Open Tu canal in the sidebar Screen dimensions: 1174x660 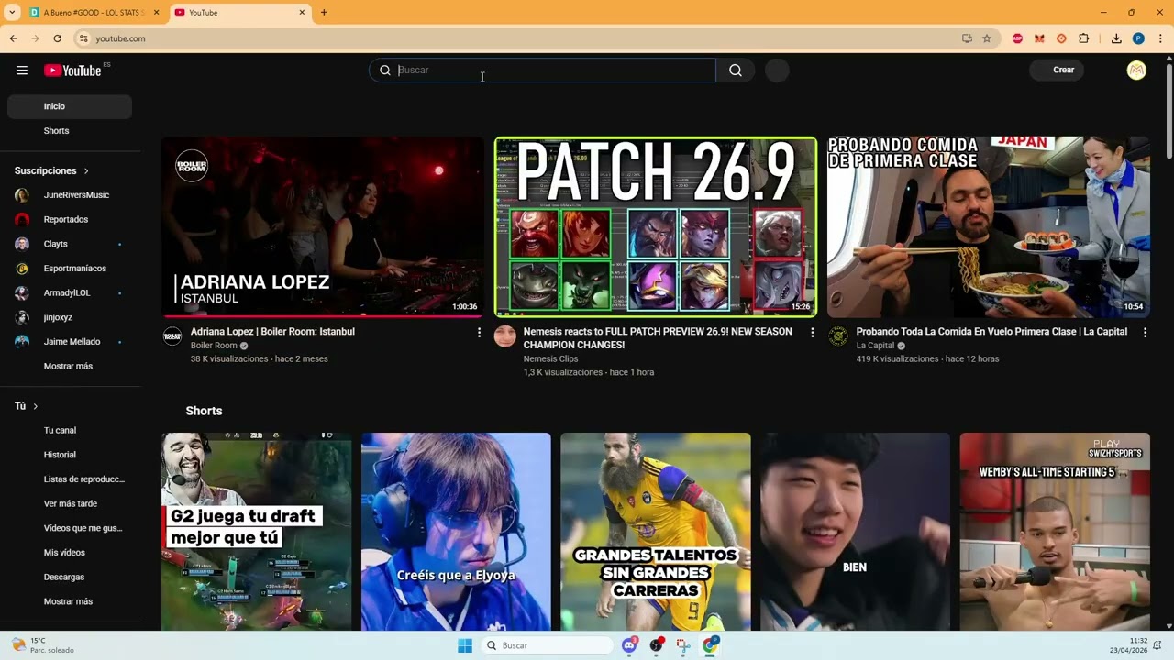[70, 430]
